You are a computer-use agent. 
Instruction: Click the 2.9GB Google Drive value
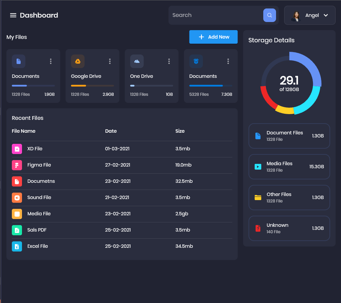click(108, 94)
